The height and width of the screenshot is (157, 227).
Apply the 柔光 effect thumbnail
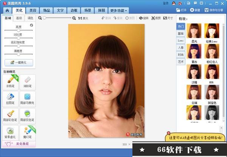pyautogui.click(x=194, y=31)
